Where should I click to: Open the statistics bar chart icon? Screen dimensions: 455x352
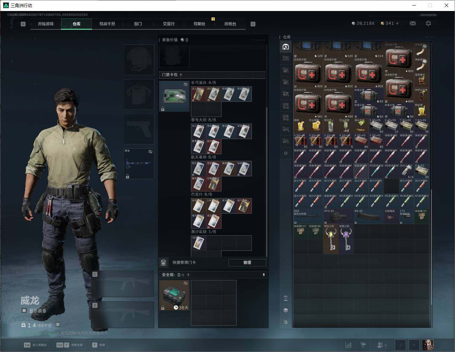pos(349,345)
